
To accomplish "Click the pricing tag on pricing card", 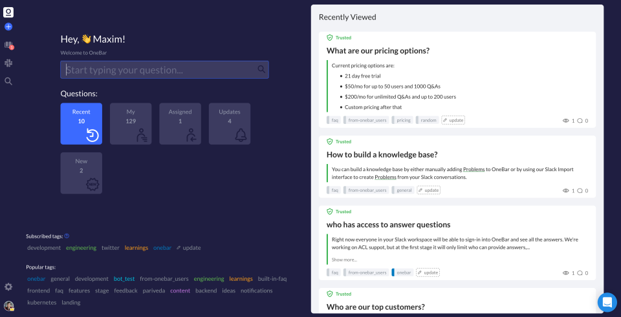I will [x=403, y=120].
